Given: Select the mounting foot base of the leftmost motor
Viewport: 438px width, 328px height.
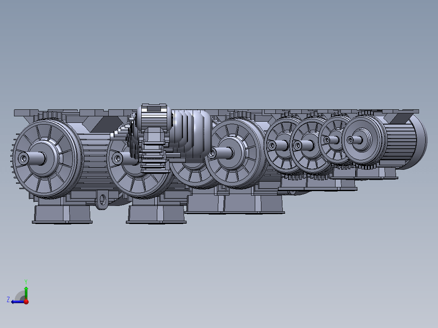Looking at the screenshot, I should (62, 215).
